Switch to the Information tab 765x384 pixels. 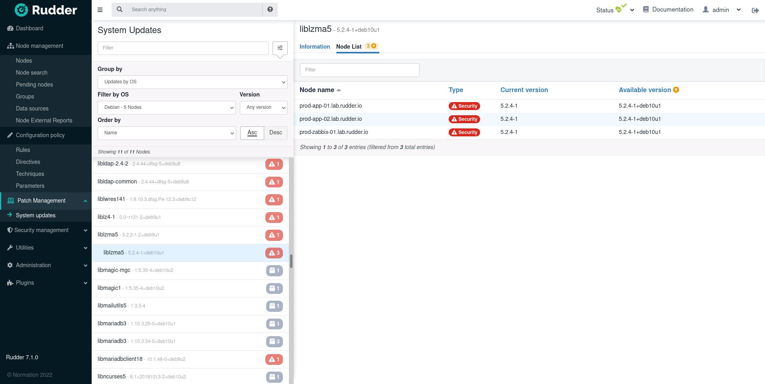coord(314,47)
